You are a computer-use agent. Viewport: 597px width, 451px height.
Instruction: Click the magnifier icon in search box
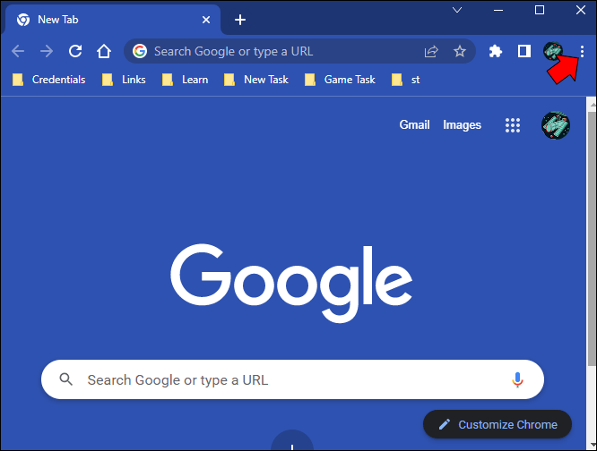(x=65, y=379)
